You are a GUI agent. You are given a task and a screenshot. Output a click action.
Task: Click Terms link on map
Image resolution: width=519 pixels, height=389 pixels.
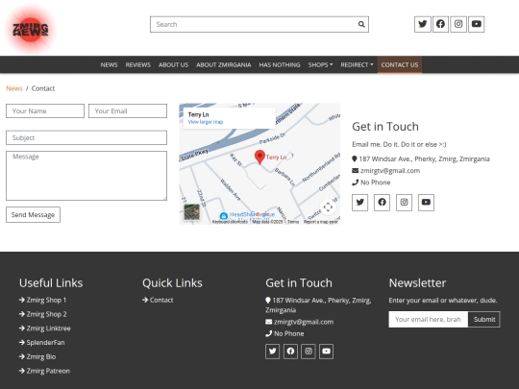[293, 222]
